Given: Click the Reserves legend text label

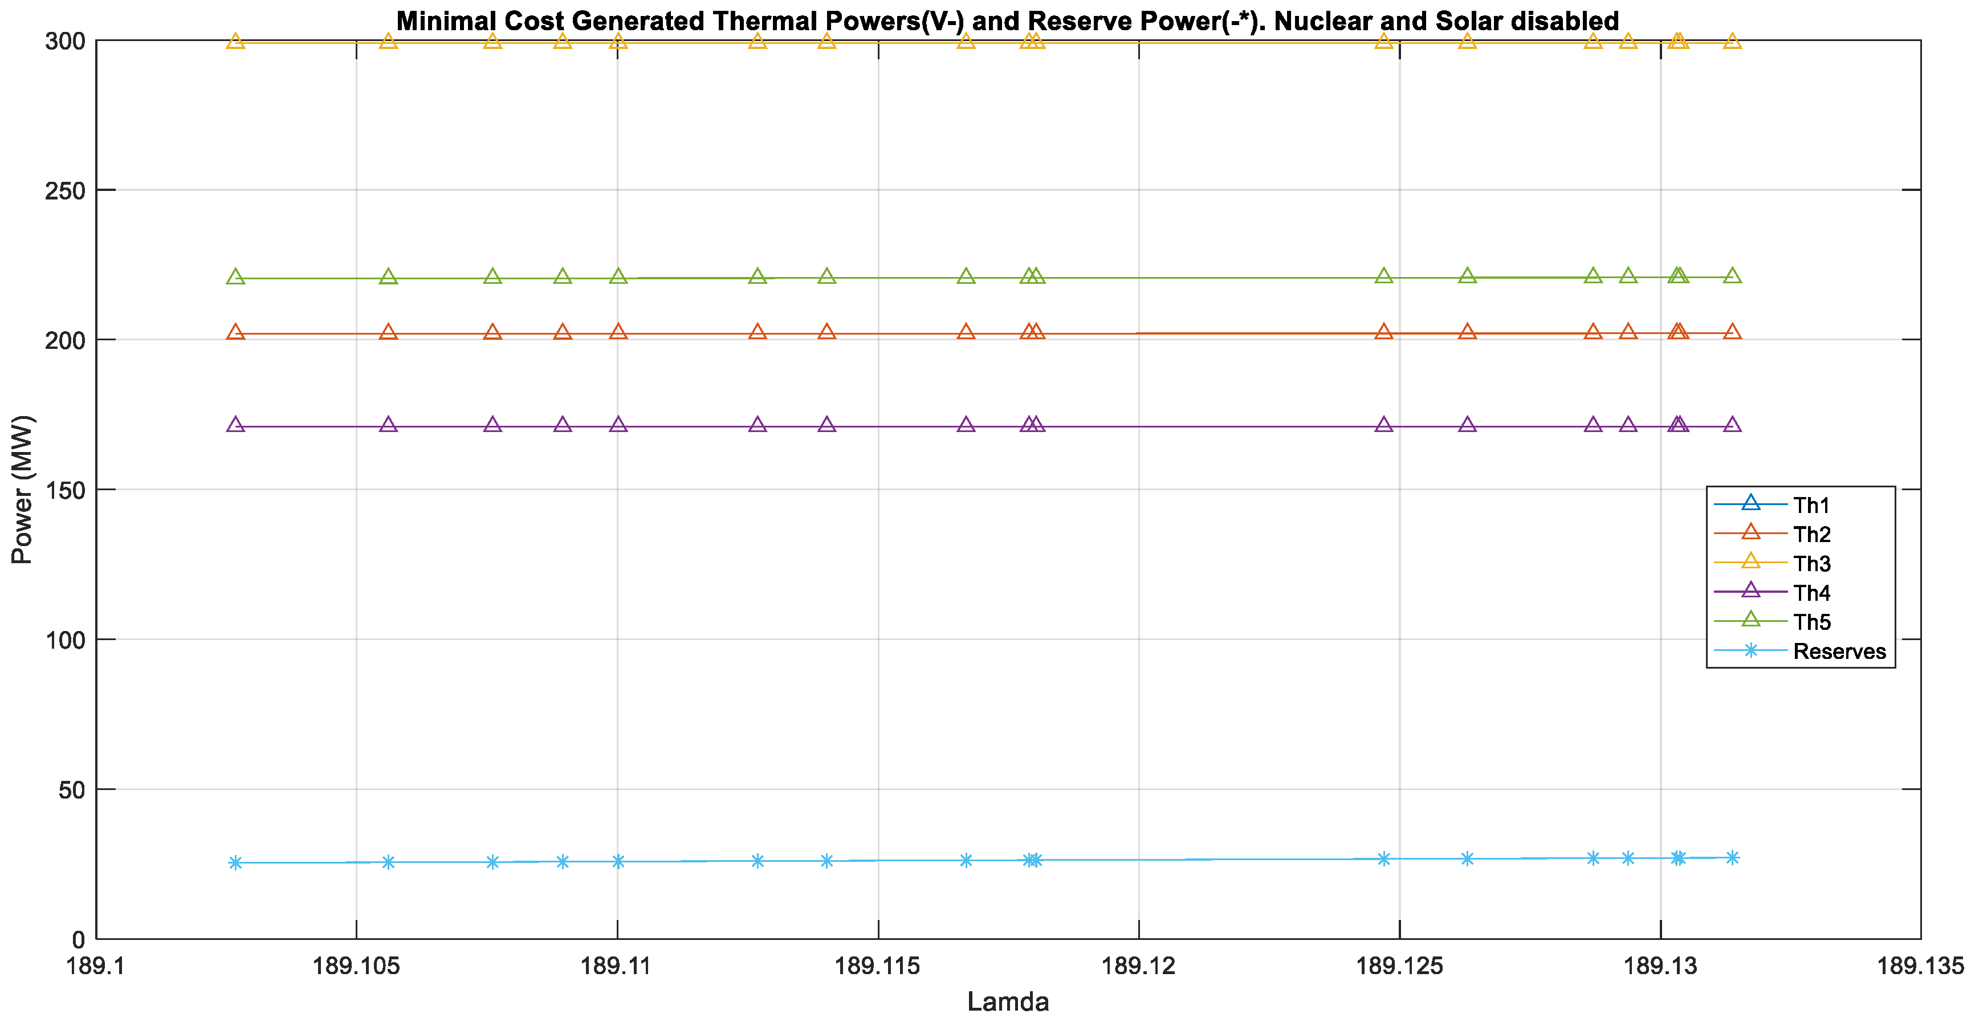Looking at the screenshot, I should (1839, 651).
